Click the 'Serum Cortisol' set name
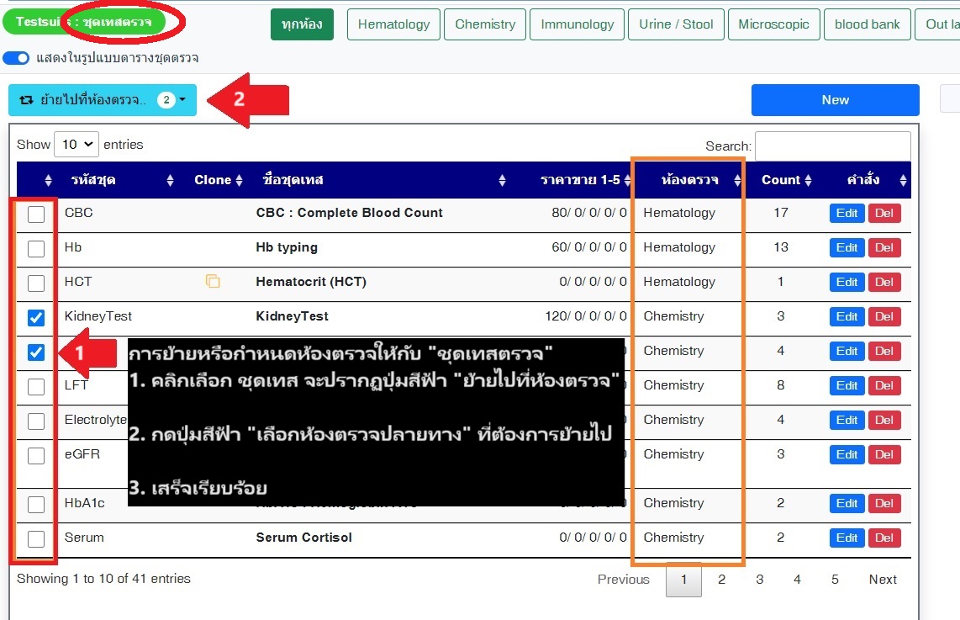960x620 pixels. point(303,538)
